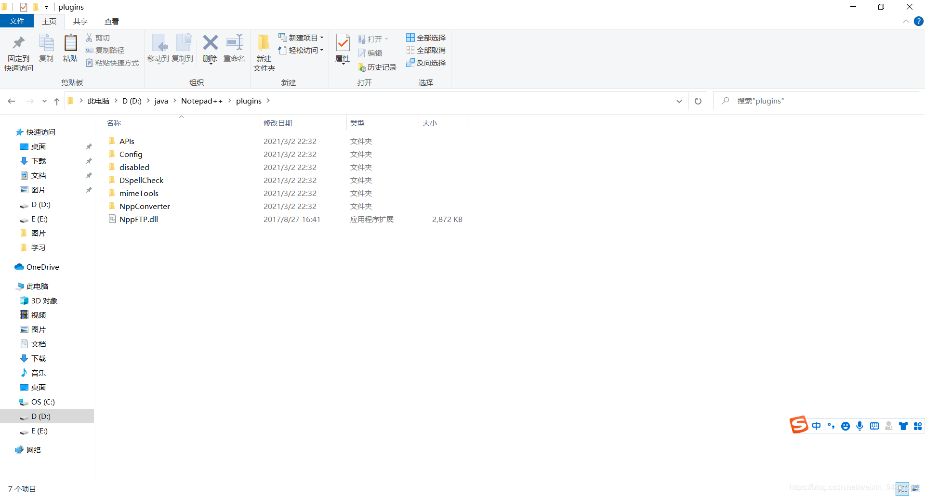925x496 pixels.
Task: Click the Rename (重命名) icon
Action: tap(235, 42)
